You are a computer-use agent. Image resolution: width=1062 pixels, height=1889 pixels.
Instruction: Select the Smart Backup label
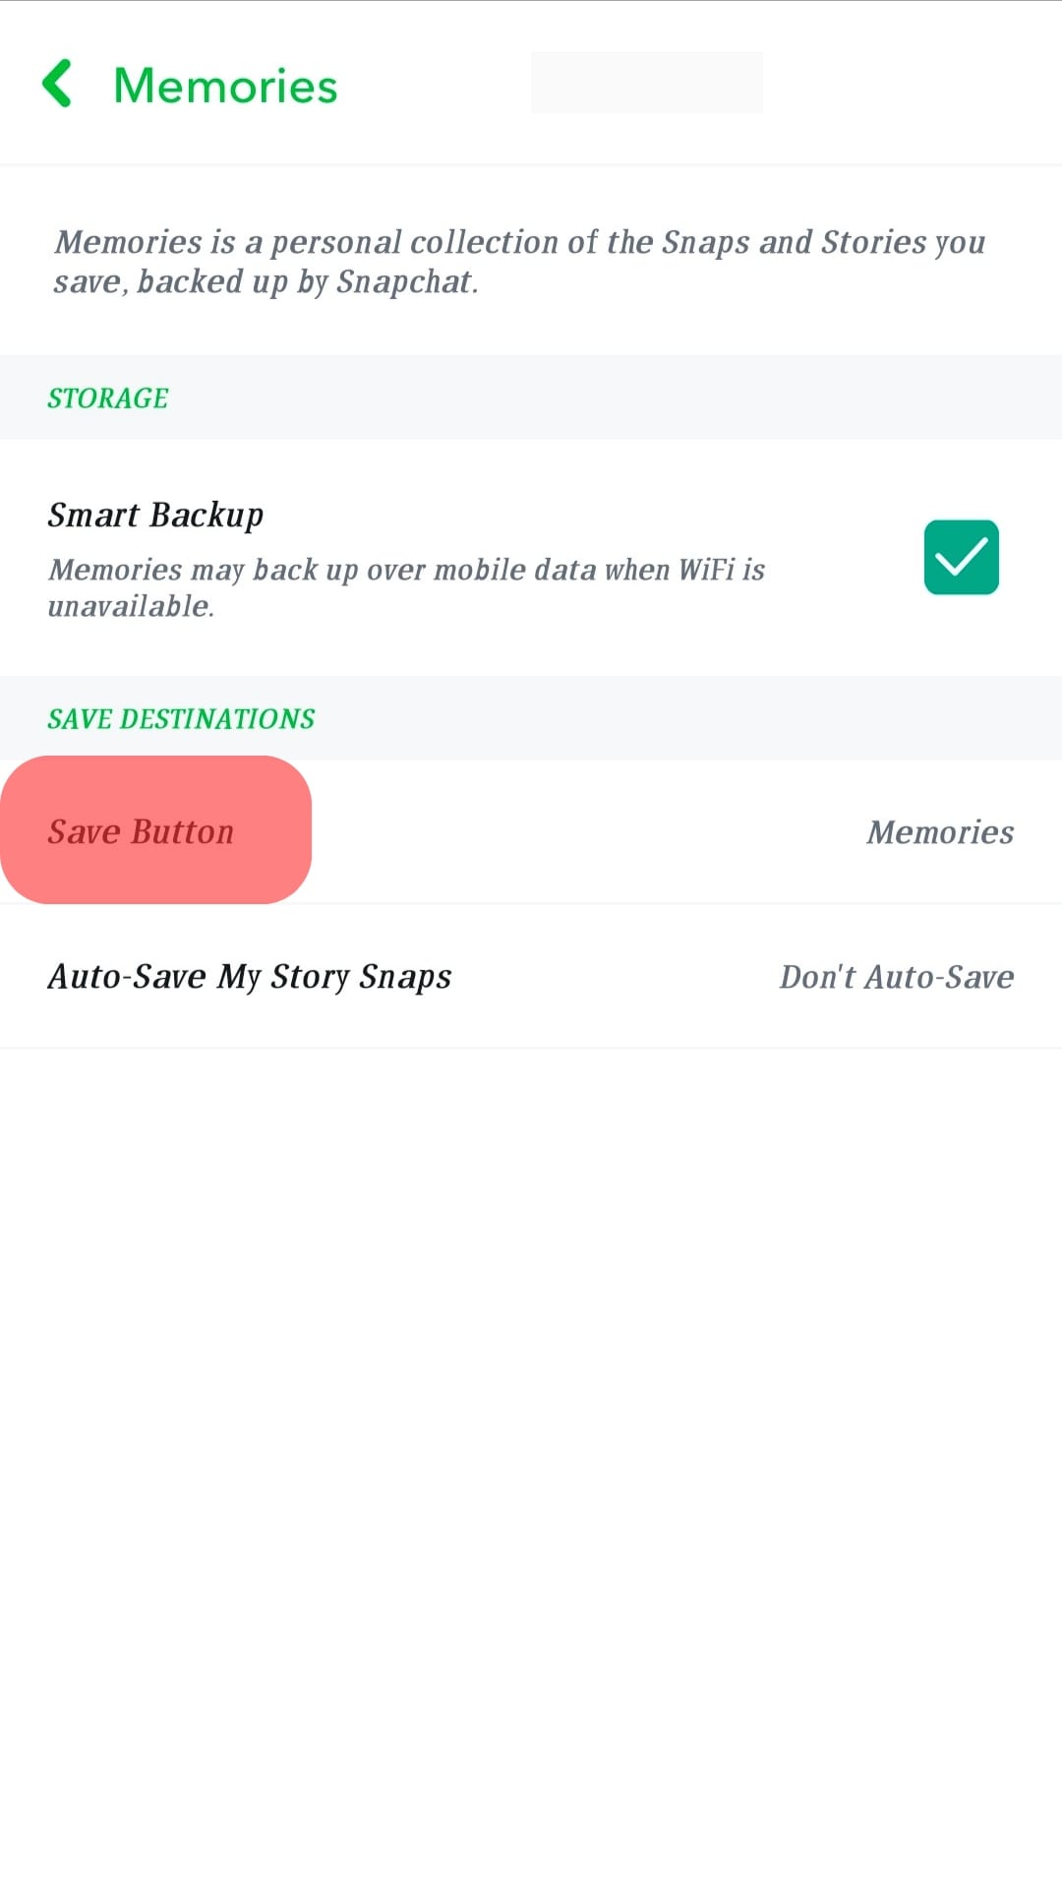click(155, 515)
